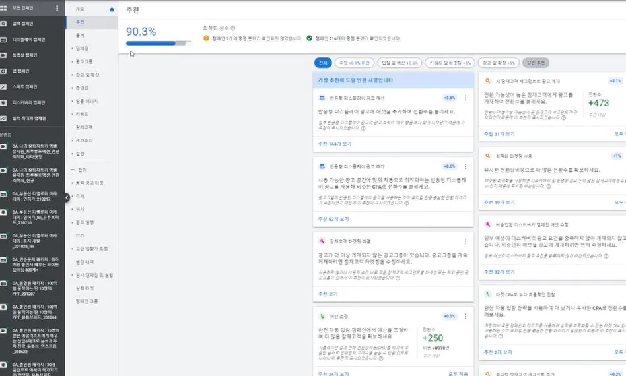Click the 90.3% optimization score value
The width and height of the screenshot is (626, 376).
141,32
